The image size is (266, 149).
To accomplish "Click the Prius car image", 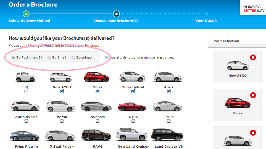I will tap(168, 106).
